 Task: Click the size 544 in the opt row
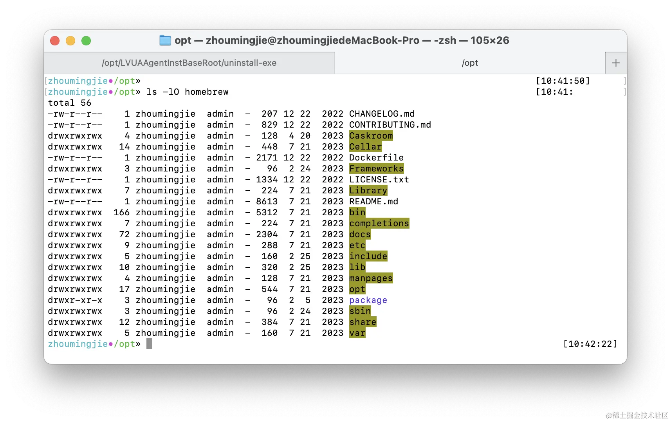coord(270,289)
